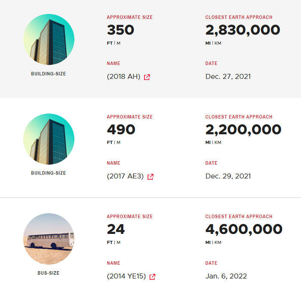Image resolution: width=301 pixels, height=297 pixels.
Task: Click the second building-size asteroid image
Action: pyautogui.click(x=49, y=139)
